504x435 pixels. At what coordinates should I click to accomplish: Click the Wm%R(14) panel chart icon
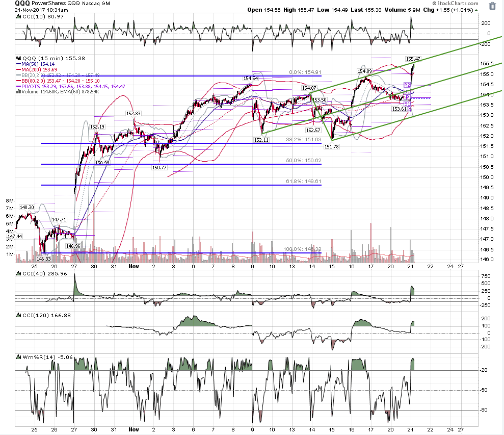click(x=19, y=357)
